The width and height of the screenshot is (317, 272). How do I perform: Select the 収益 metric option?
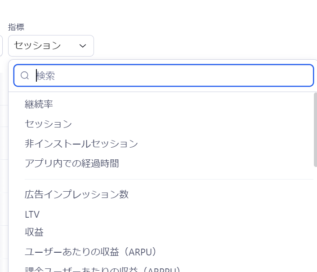pos(34,232)
